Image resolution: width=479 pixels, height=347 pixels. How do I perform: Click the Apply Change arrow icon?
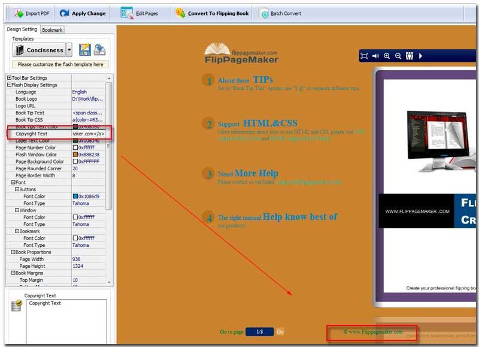click(65, 13)
